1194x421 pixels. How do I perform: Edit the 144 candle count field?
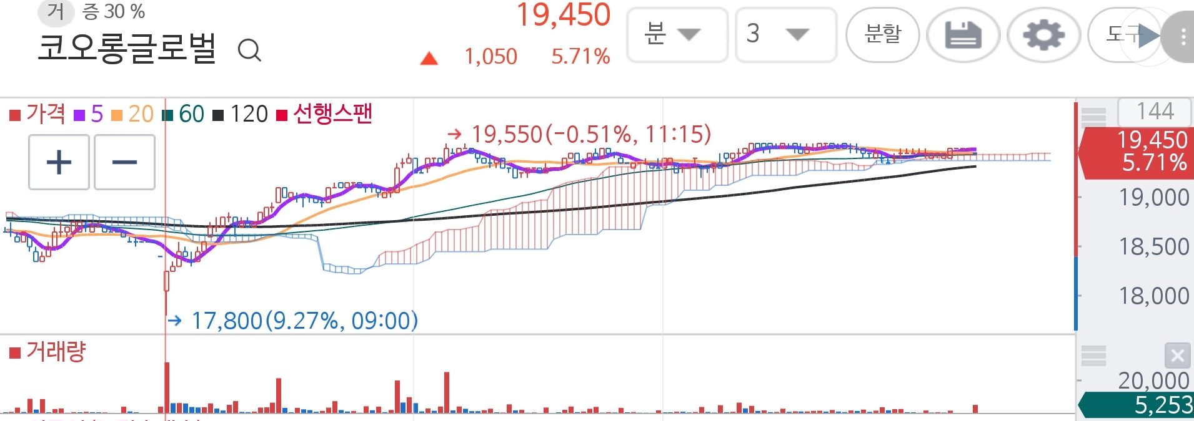click(x=1155, y=111)
